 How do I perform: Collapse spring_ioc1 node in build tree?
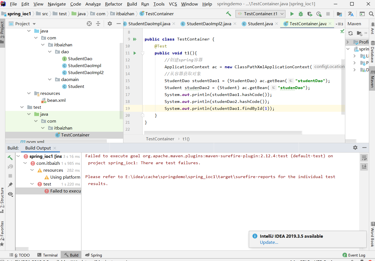point(18,156)
